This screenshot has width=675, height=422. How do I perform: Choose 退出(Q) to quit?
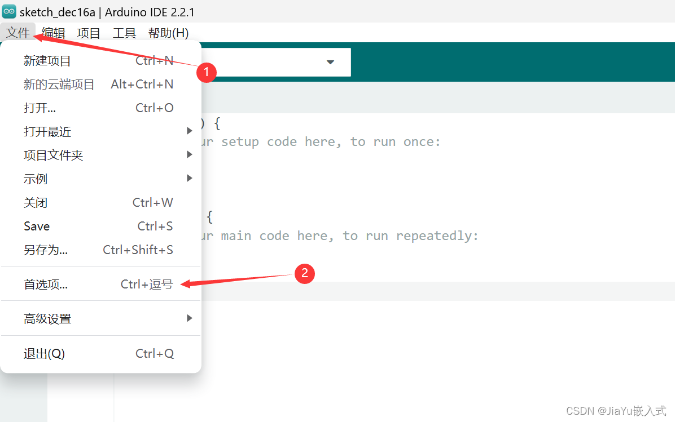100,354
